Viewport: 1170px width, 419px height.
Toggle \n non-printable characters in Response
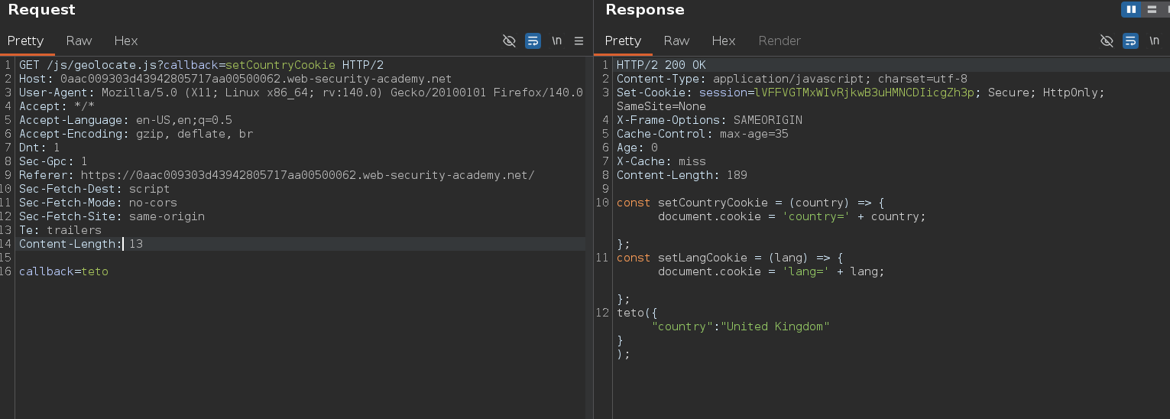coord(1155,41)
